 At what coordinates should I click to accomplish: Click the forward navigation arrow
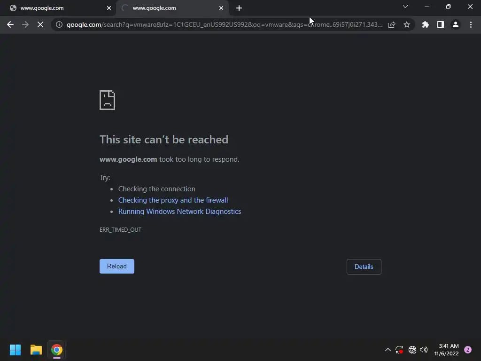coord(25,24)
